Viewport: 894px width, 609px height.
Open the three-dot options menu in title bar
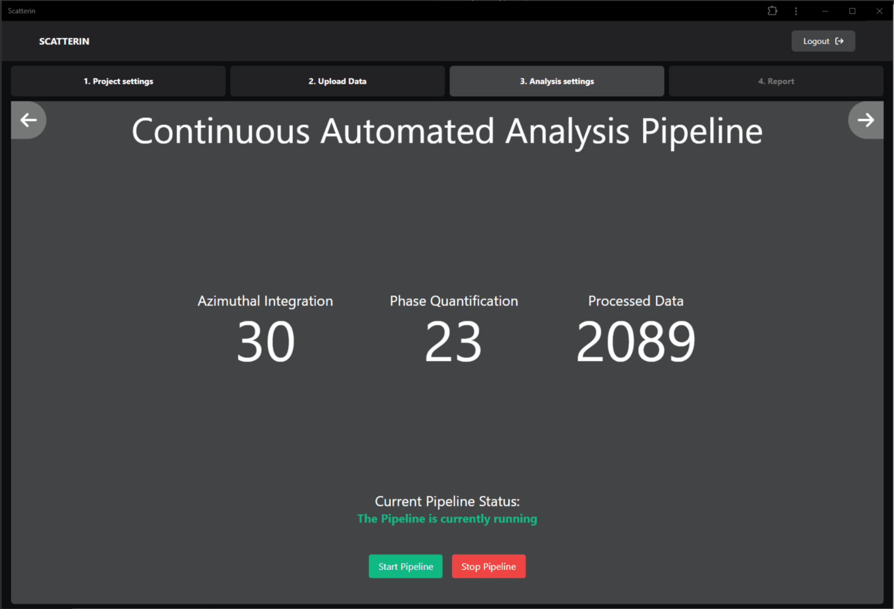pyautogui.click(x=796, y=11)
